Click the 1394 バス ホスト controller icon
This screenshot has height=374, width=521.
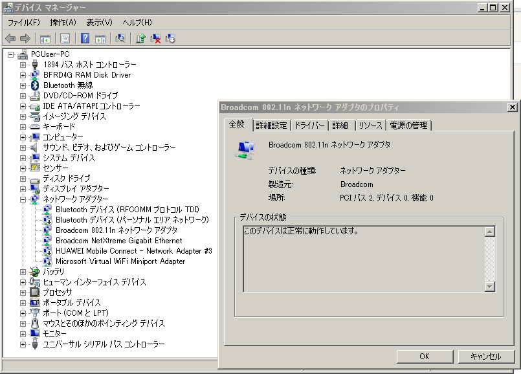[35, 65]
